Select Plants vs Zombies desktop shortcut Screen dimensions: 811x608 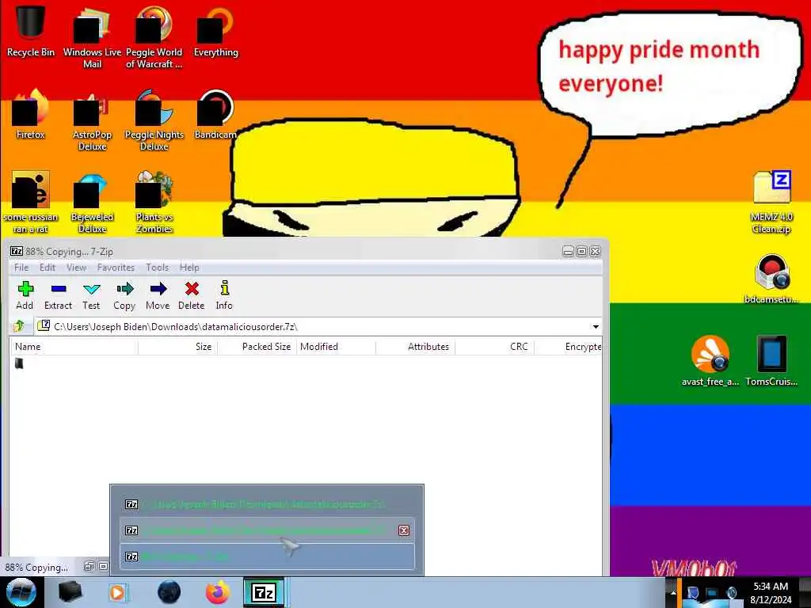(x=154, y=202)
